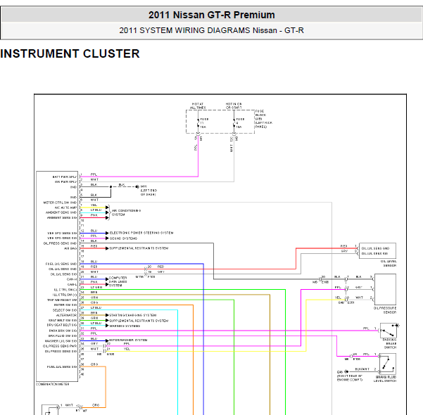Click the "BRK FLUID SW SIG" pin label

(63, 336)
